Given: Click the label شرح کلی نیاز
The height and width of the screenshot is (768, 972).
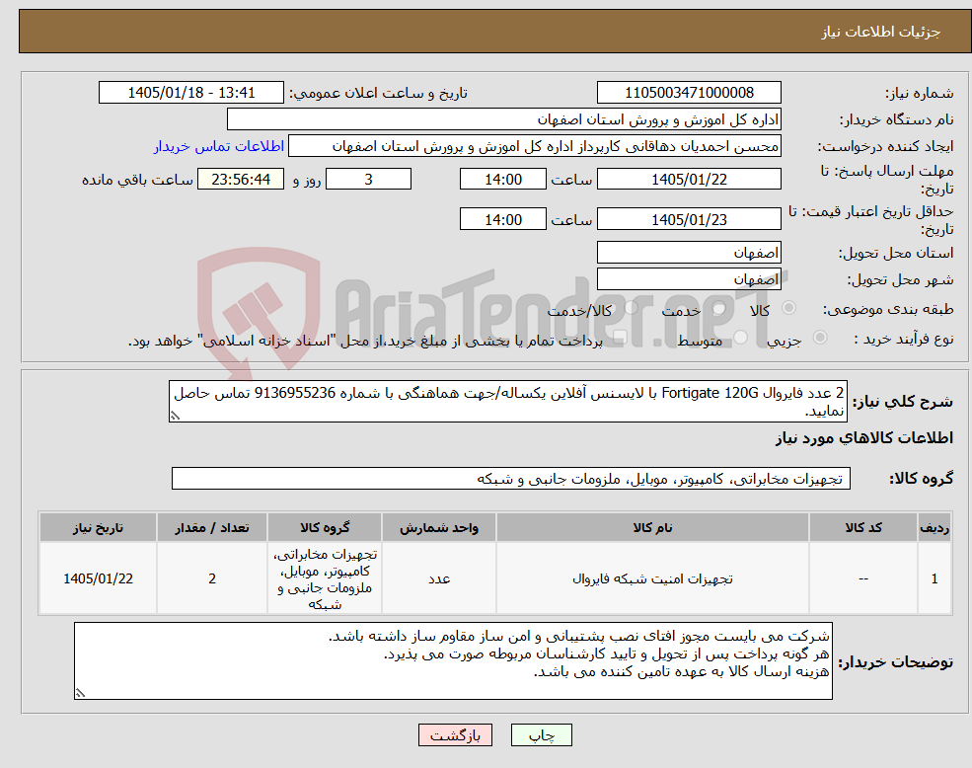Looking at the screenshot, I should (903, 402).
